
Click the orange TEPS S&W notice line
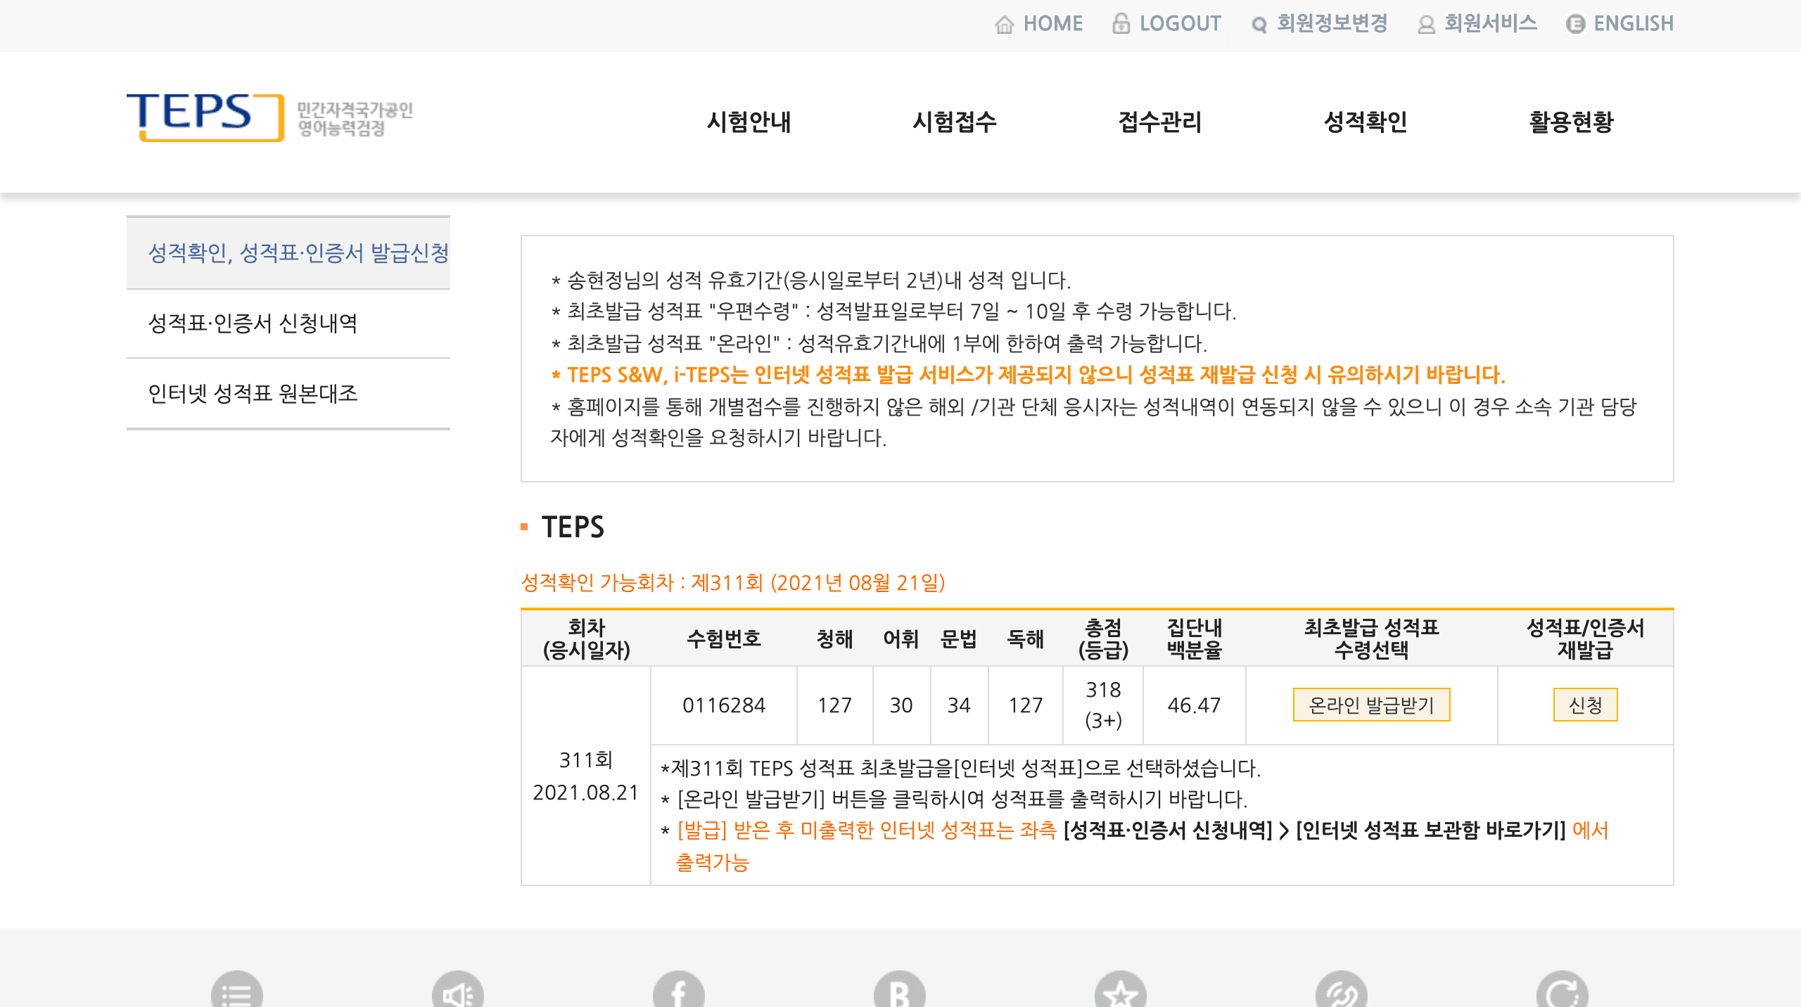(x=1028, y=375)
